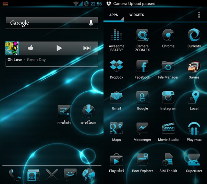Tap the Wi-Fi signal status icon

[x=76, y=4]
